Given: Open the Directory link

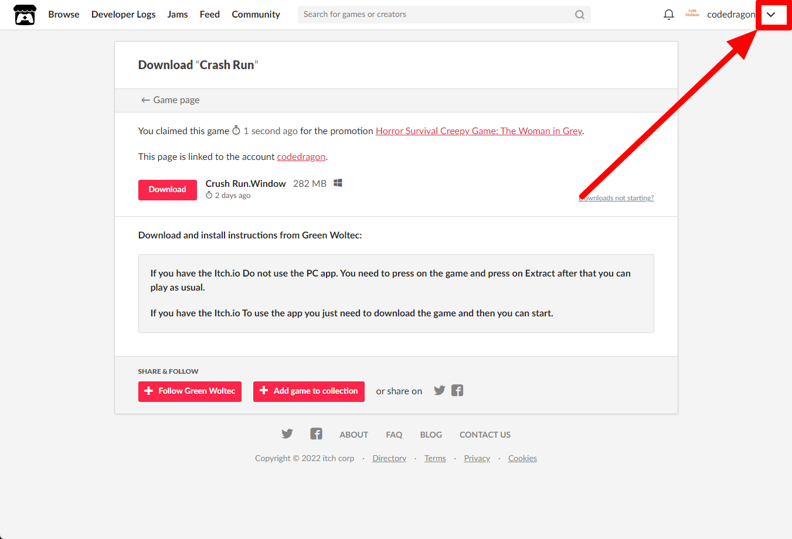Looking at the screenshot, I should pyautogui.click(x=389, y=458).
